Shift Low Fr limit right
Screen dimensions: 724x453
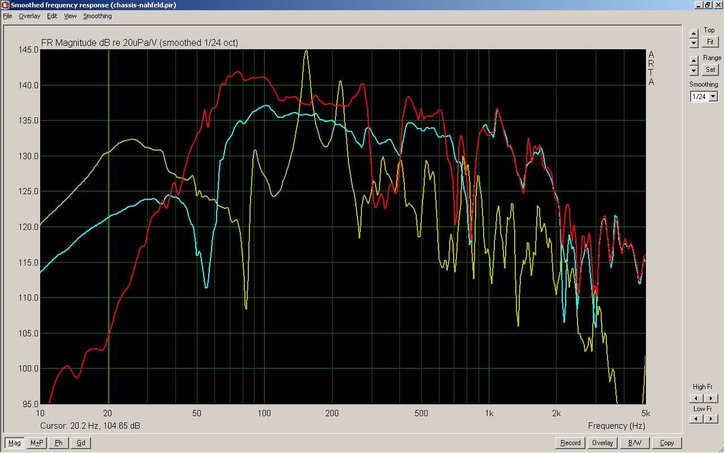click(711, 419)
